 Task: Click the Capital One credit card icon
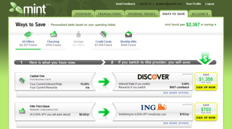point(22,80)
